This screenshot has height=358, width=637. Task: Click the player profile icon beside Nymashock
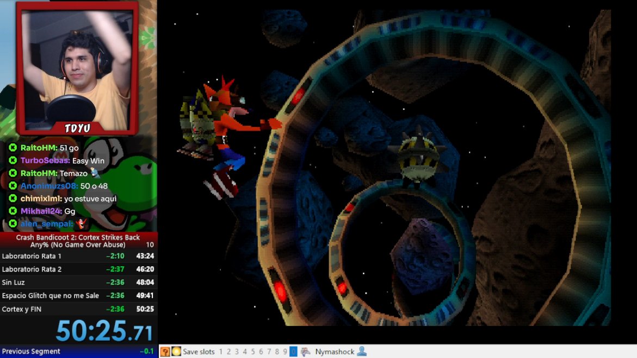tap(362, 351)
